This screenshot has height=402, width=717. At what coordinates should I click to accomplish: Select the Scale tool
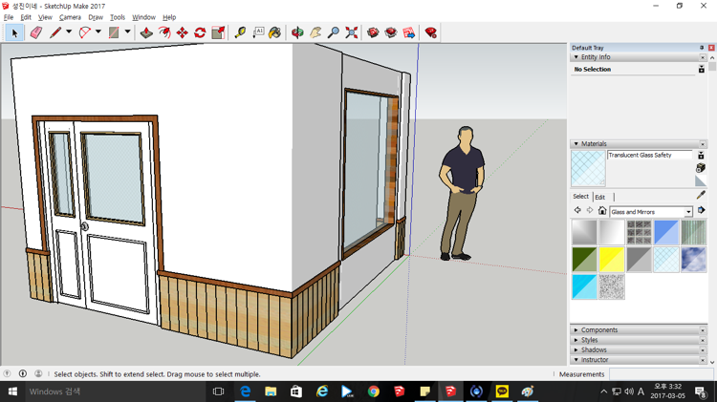pyautogui.click(x=218, y=32)
